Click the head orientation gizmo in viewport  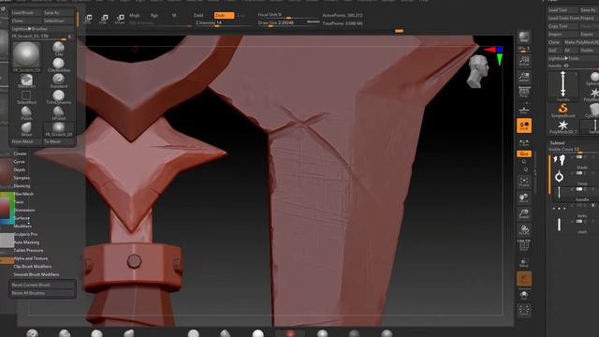[x=477, y=71]
